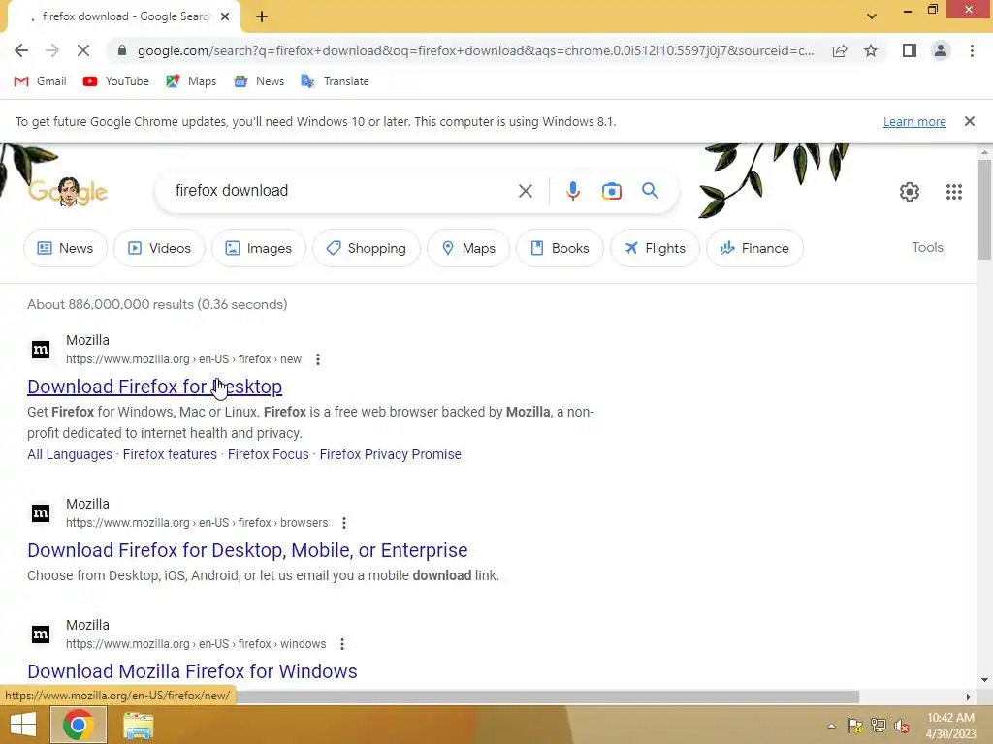Dismiss the Windows 8.1 update notice
The image size is (993, 744).
point(969,121)
